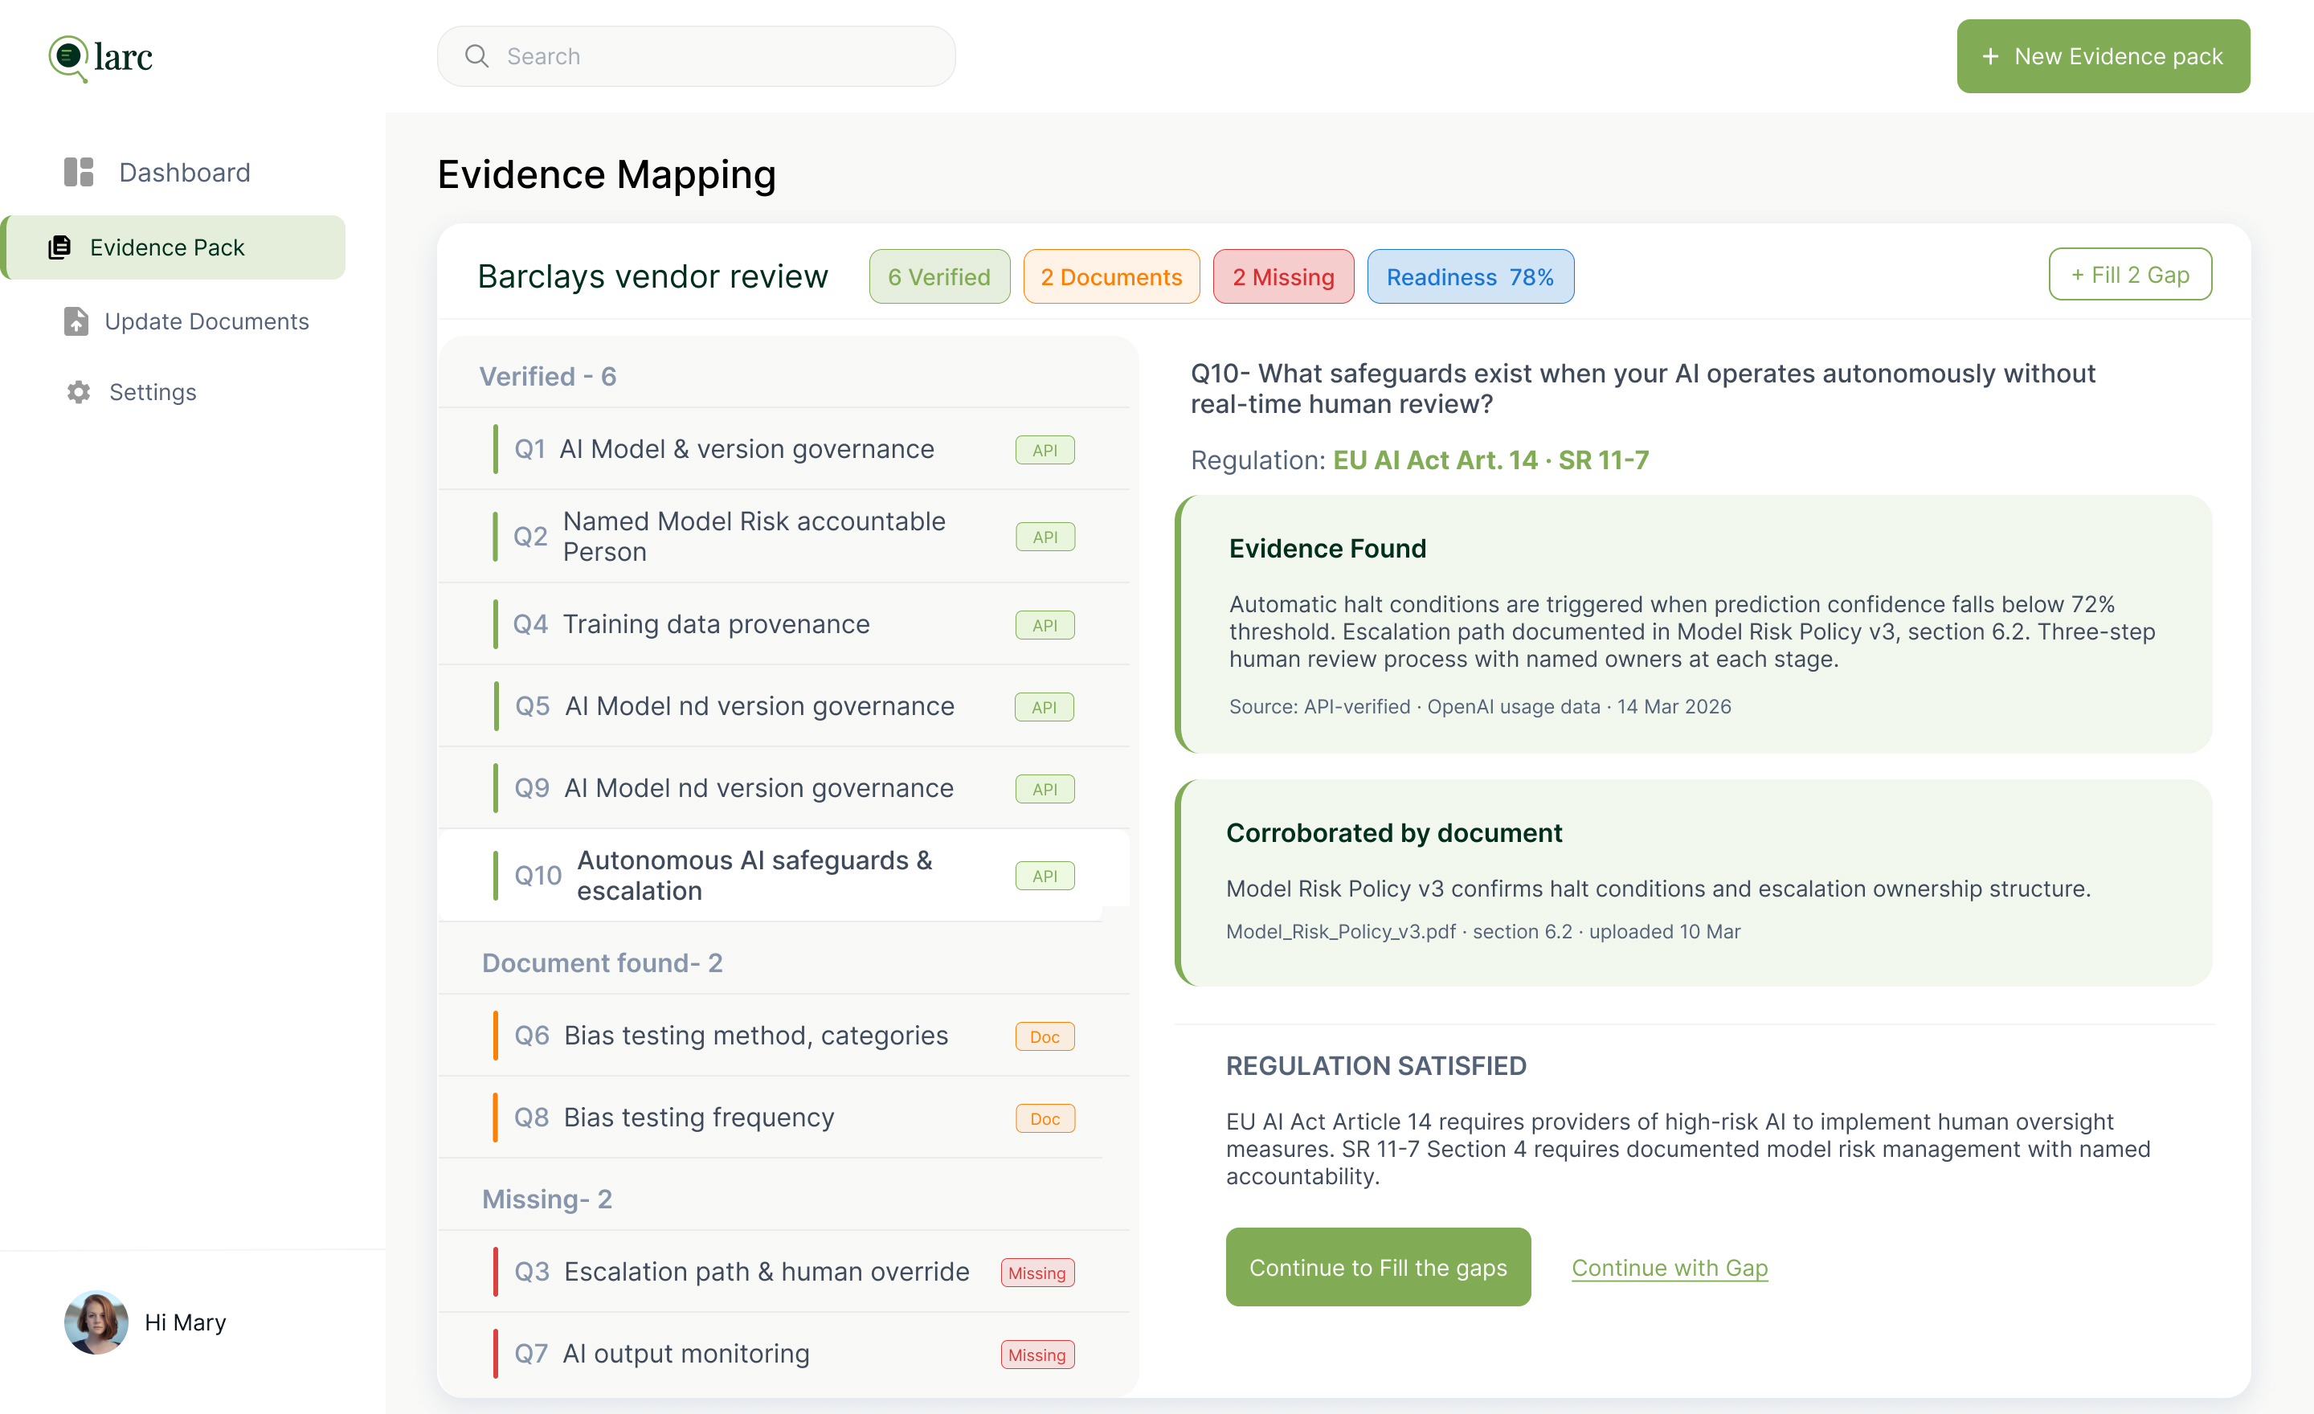Click the Doc tag on Q8 row

click(x=1045, y=1118)
